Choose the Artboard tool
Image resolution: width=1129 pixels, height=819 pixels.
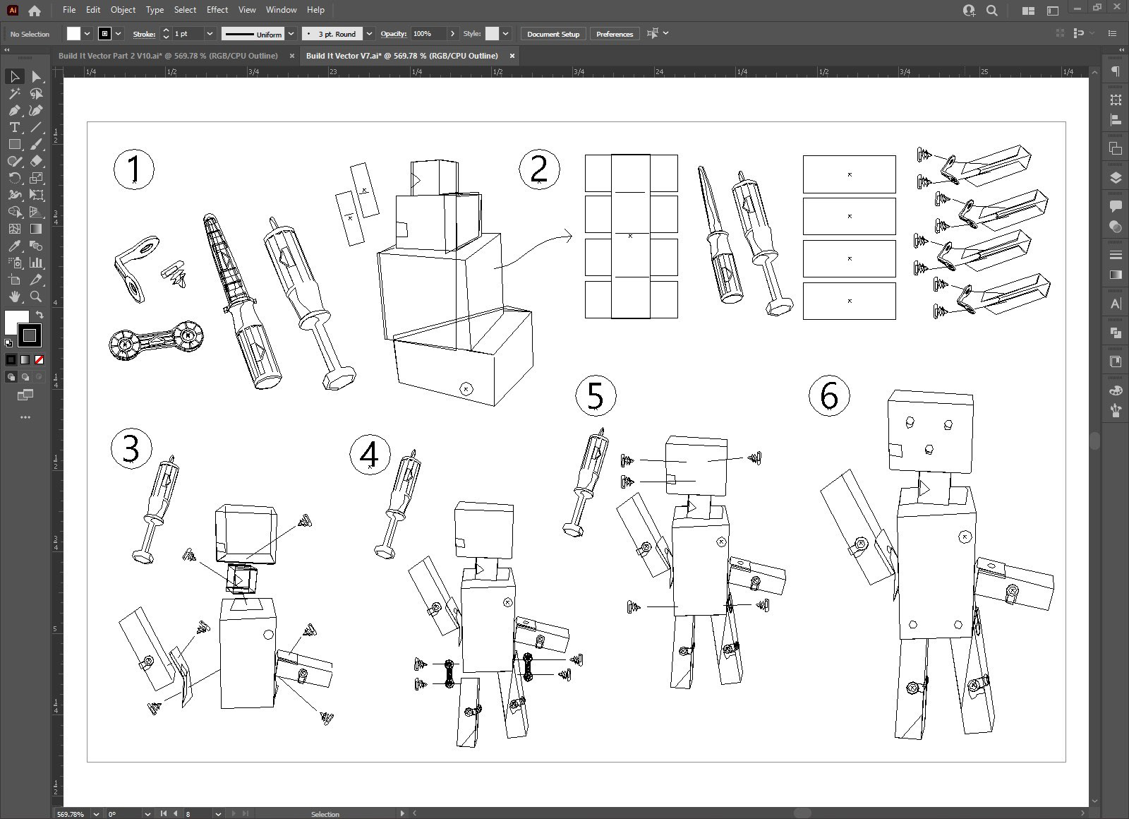[x=14, y=280]
